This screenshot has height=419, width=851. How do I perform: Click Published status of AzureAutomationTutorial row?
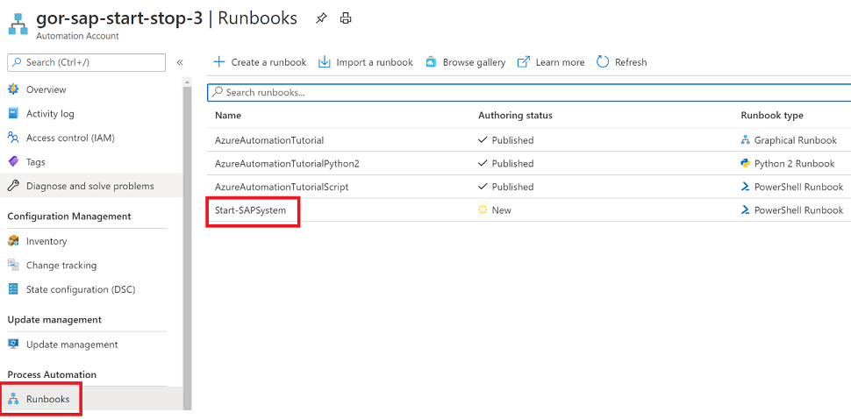point(513,140)
